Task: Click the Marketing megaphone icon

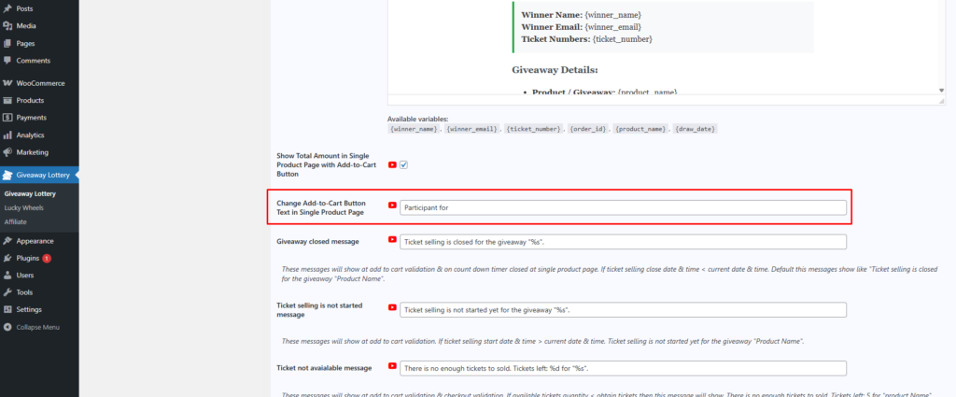Action: point(8,152)
